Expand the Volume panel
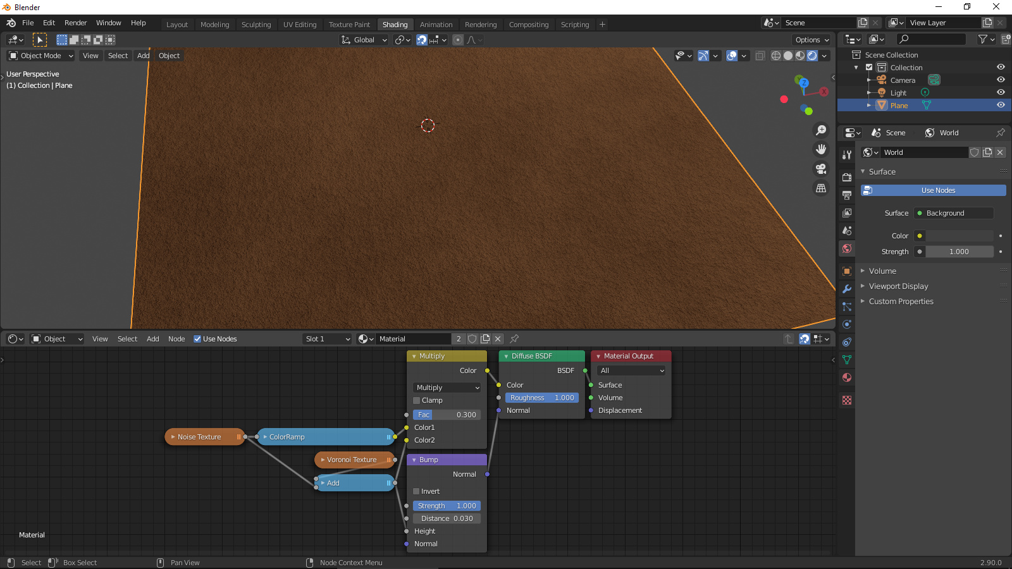 (x=882, y=271)
